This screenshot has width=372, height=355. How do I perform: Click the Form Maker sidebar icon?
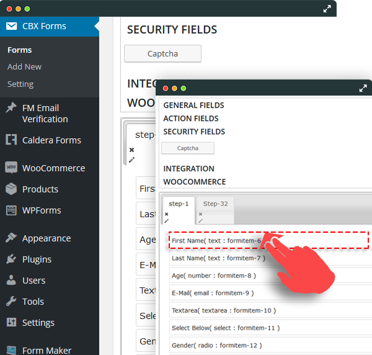point(11,350)
